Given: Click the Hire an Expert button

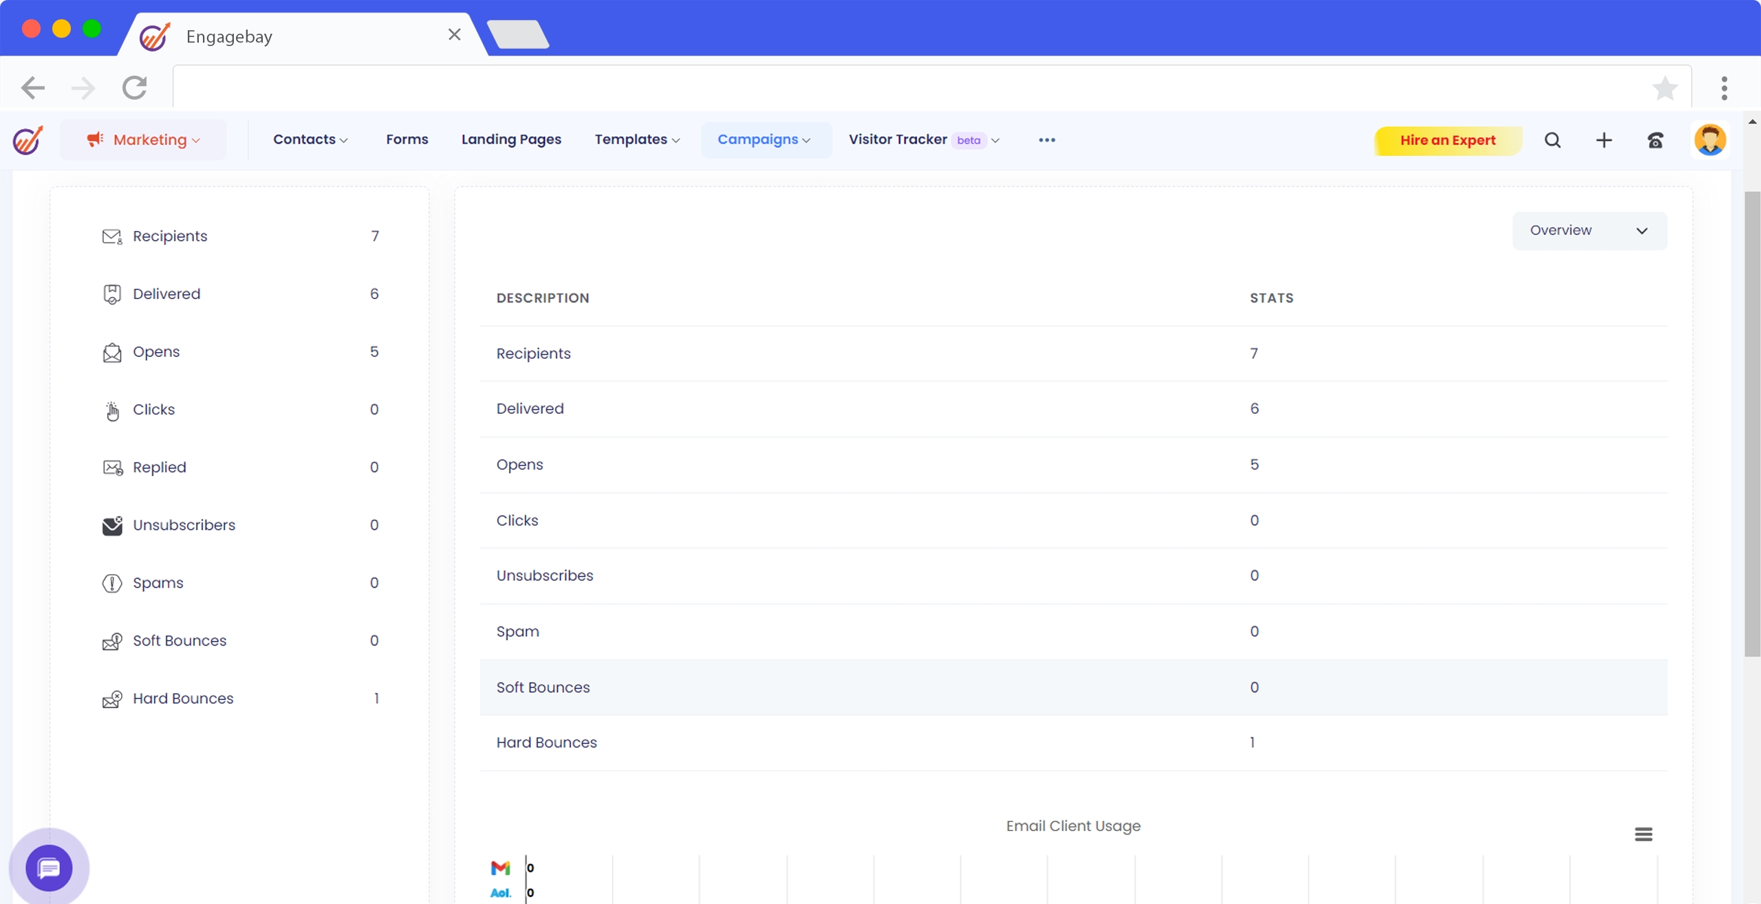Looking at the screenshot, I should click(x=1447, y=140).
